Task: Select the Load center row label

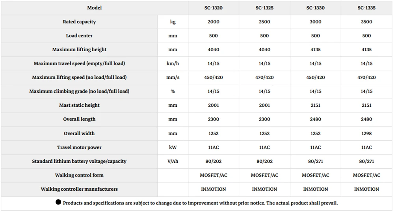Action: 79,36
